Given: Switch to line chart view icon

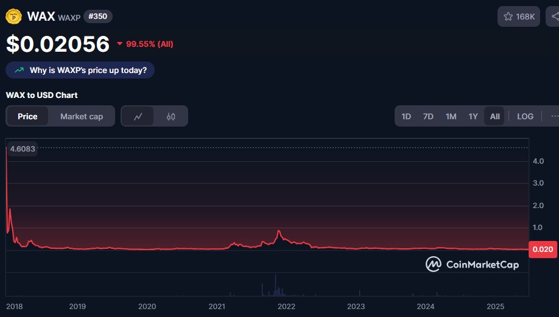Looking at the screenshot, I should coord(138,116).
